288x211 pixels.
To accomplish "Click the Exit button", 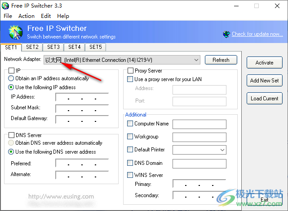I will pyautogui.click(x=265, y=200).
